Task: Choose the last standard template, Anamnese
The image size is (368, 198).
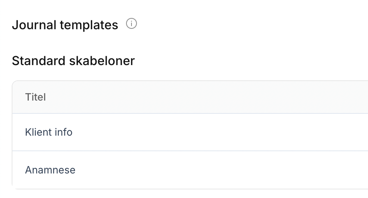Action: click(50, 170)
